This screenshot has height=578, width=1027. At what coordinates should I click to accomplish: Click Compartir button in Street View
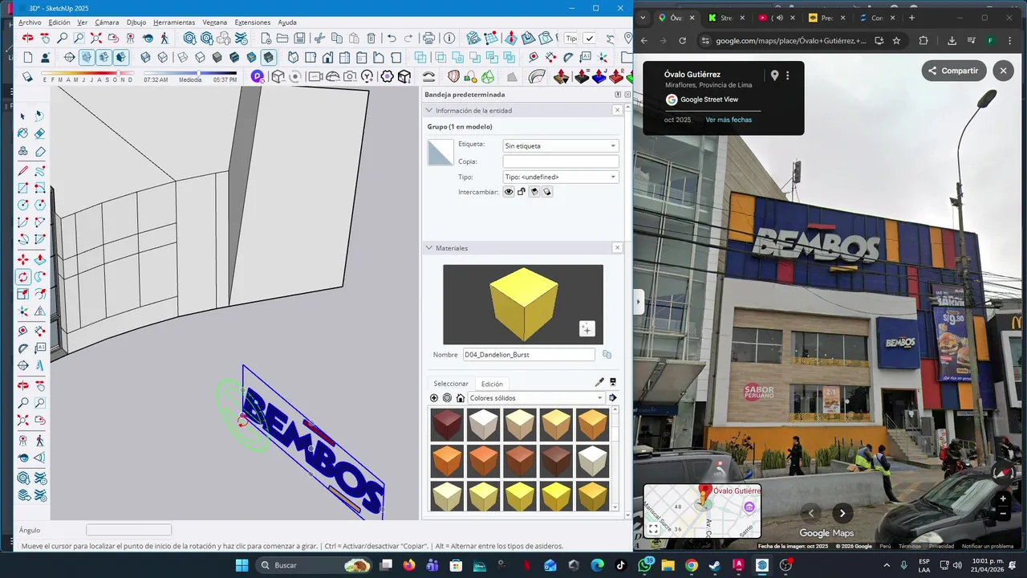coord(953,71)
